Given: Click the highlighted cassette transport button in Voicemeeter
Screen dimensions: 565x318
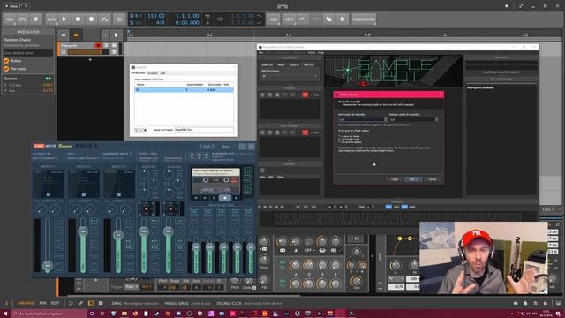Looking at the screenshot, I should (225, 198).
